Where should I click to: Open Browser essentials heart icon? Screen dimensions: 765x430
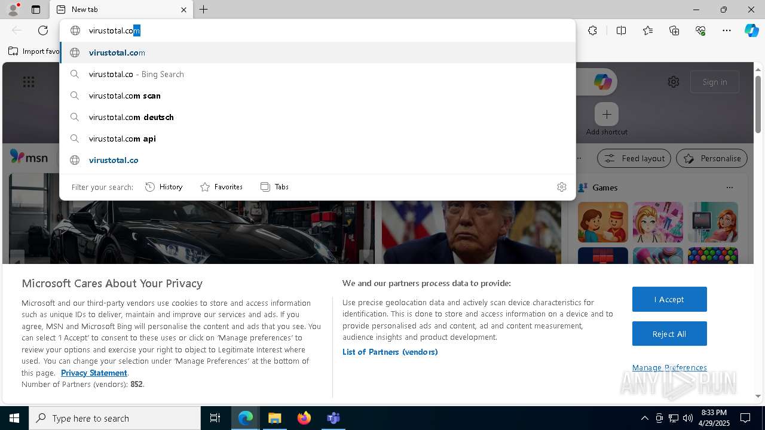(x=700, y=30)
